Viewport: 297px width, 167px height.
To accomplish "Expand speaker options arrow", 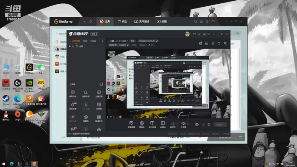I will 188,124.
